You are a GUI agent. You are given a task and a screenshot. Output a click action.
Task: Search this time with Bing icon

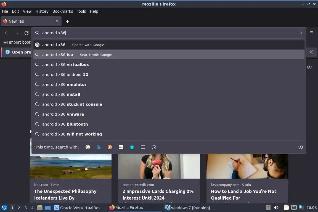coord(99,147)
